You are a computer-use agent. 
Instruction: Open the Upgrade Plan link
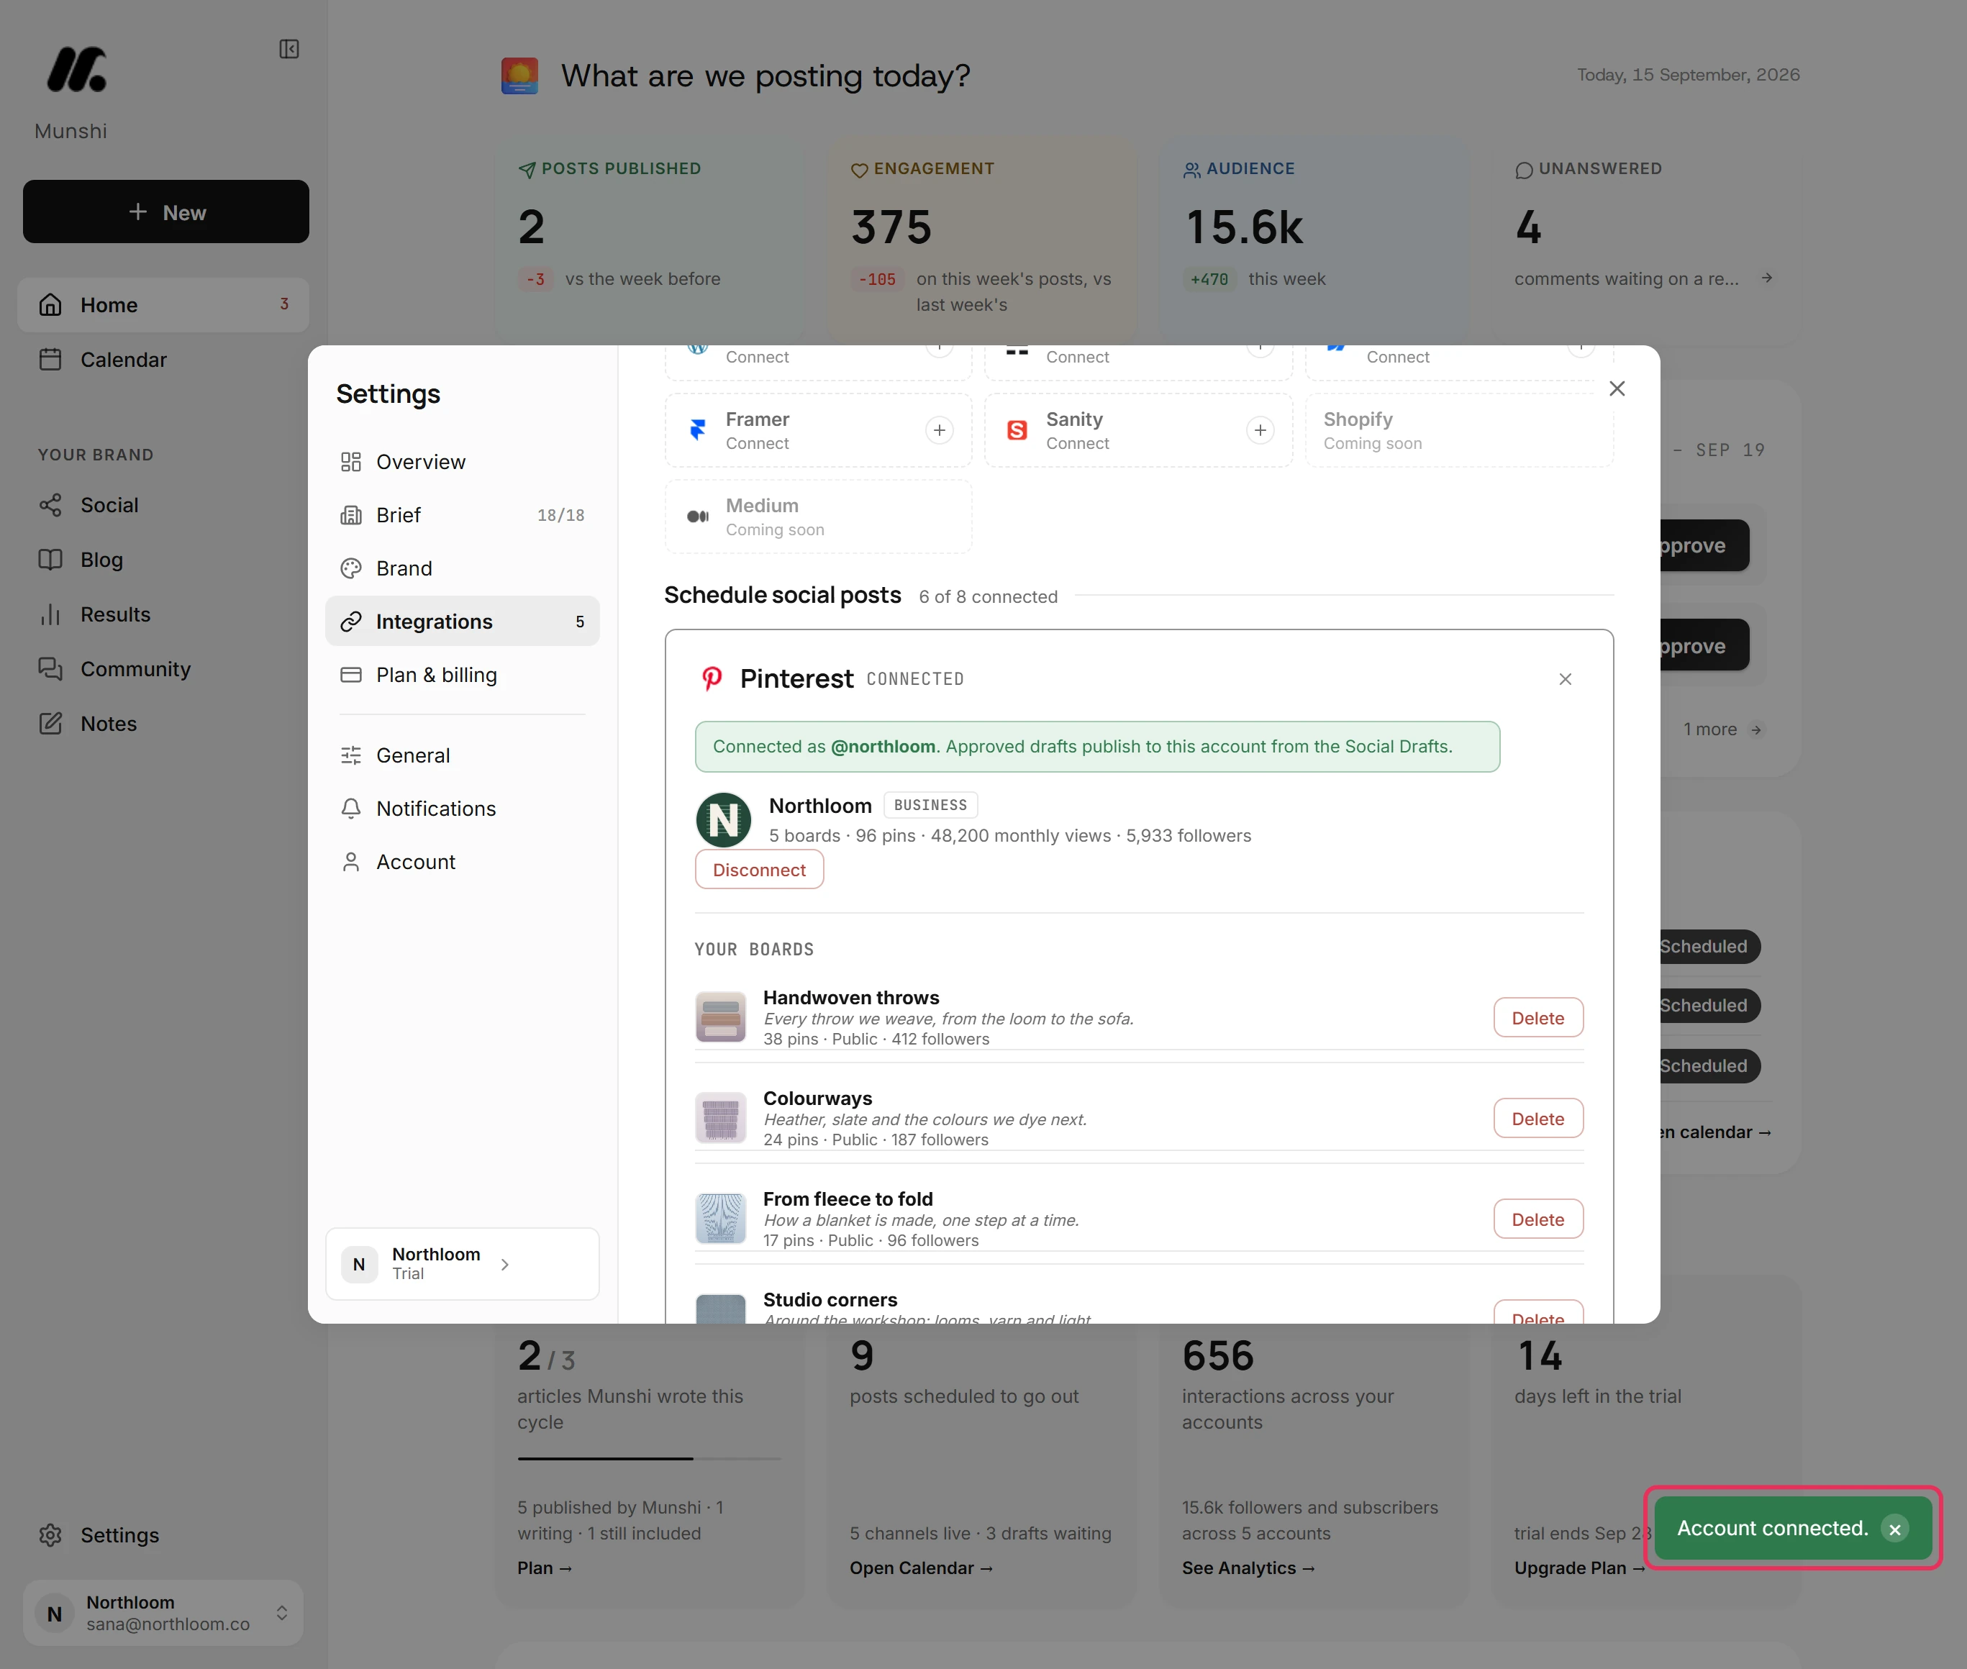pyautogui.click(x=1579, y=1568)
